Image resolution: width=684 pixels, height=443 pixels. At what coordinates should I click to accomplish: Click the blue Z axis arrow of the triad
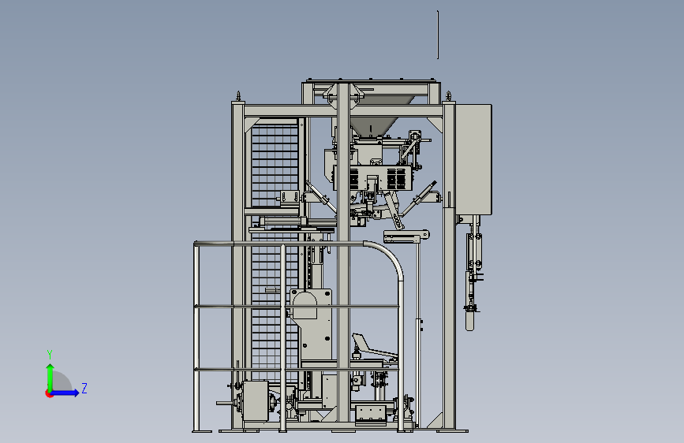tap(65, 393)
